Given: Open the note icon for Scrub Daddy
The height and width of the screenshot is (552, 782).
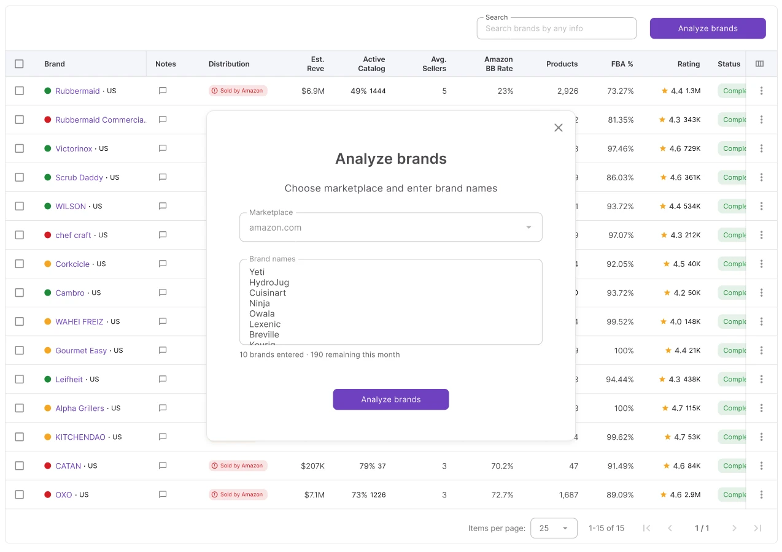Looking at the screenshot, I should click(x=163, y=177).
